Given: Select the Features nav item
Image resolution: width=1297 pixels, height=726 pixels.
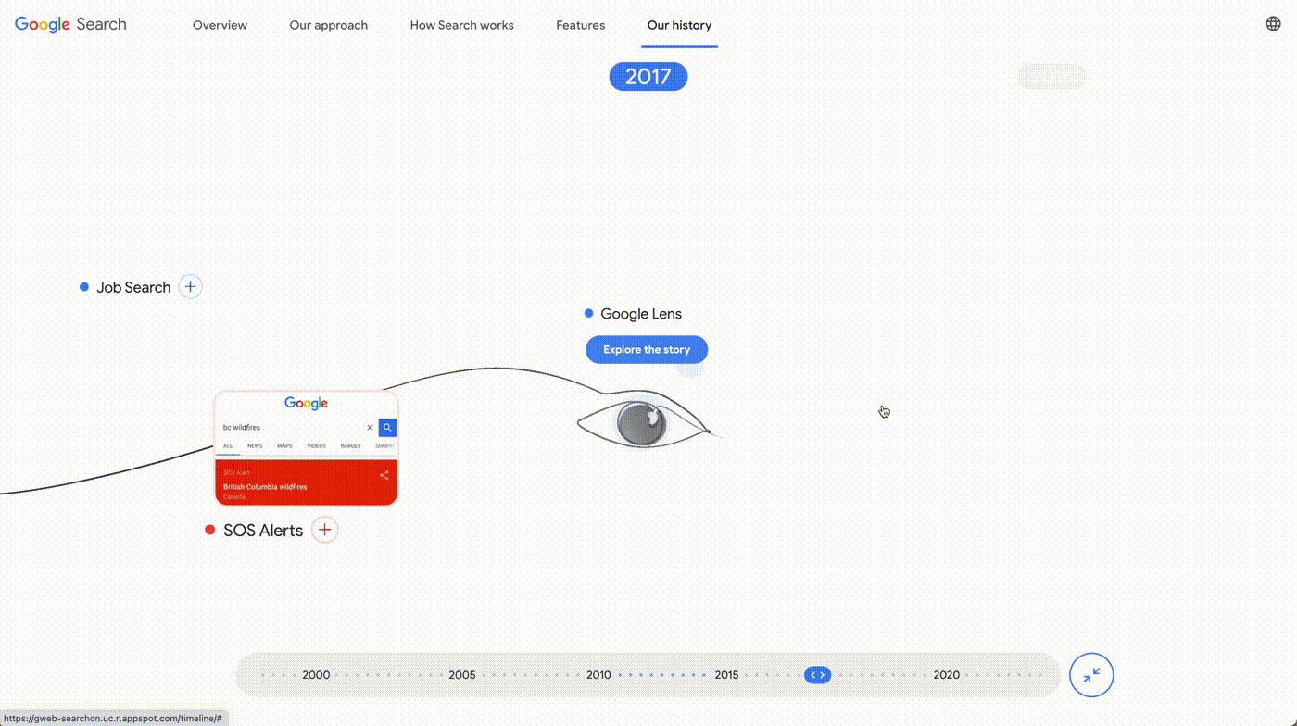Looking at the screenshot, I should (581, 25).
